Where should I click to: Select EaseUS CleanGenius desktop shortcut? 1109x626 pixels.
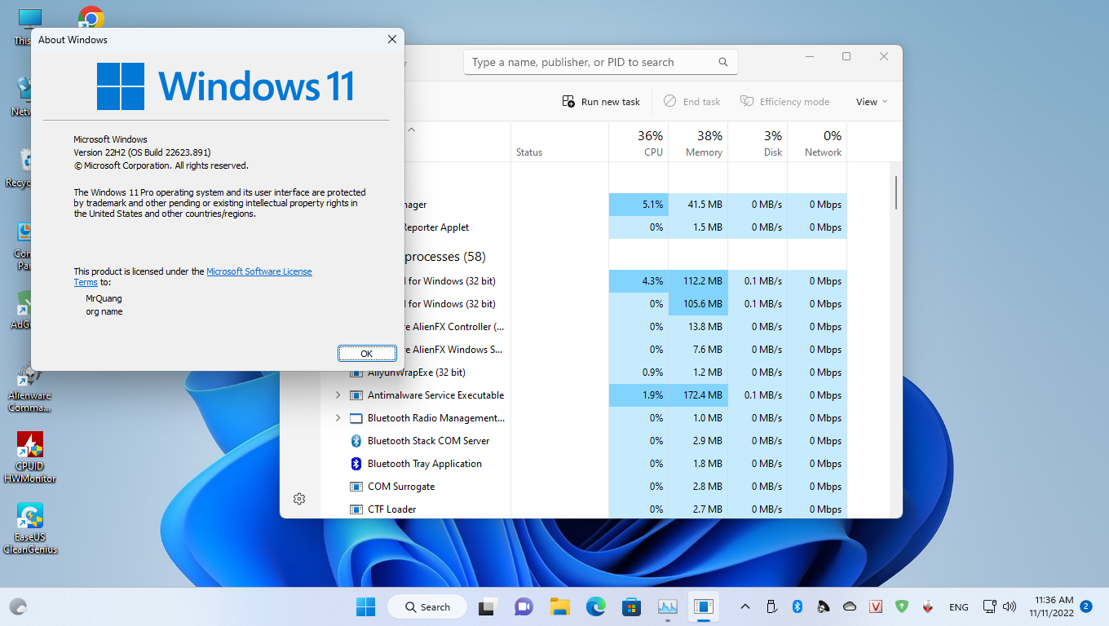[x=30, y=529]
